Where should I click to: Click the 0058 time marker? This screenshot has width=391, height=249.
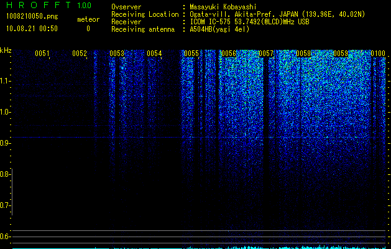[303, 54]
